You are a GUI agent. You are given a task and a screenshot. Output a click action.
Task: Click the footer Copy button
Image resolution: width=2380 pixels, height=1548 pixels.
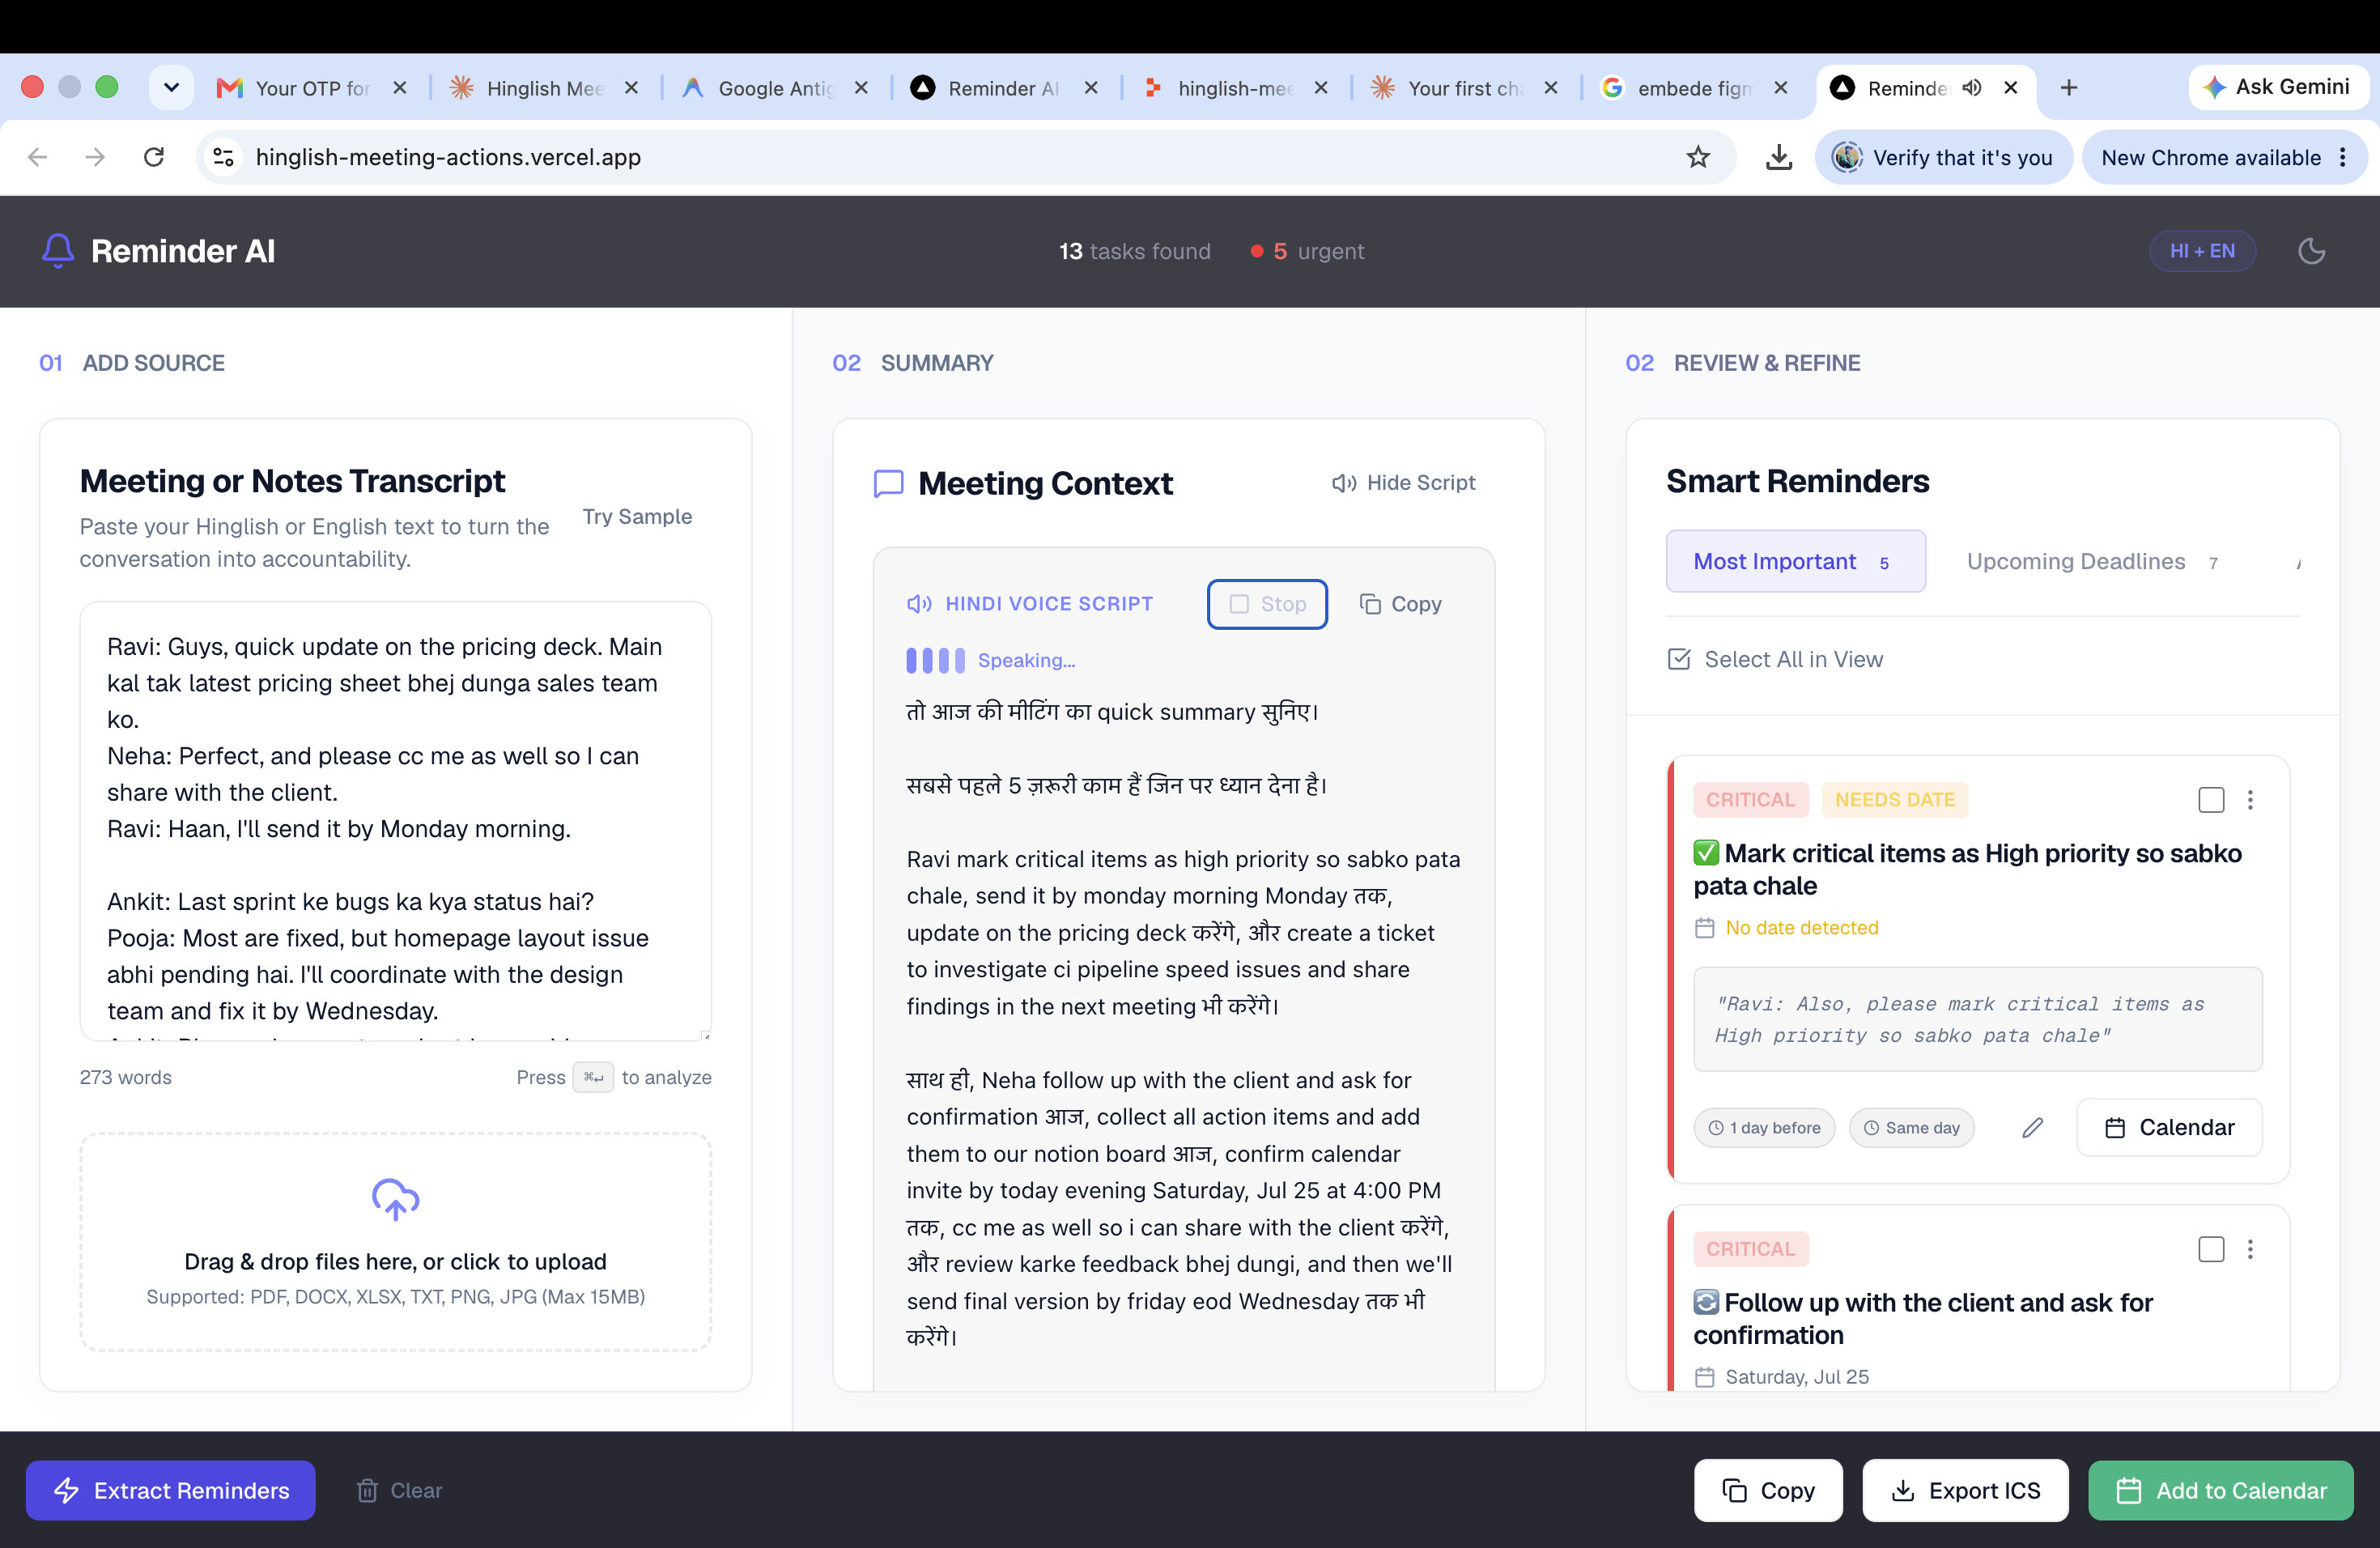point(1768,1490)
